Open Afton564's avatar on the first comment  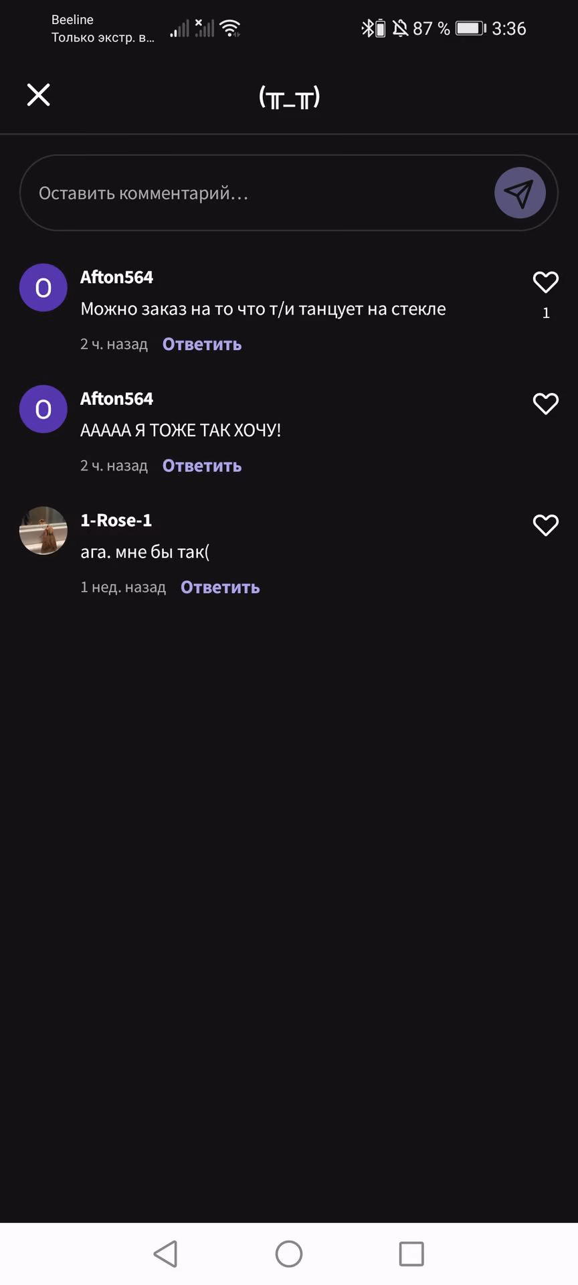[43, 288]
